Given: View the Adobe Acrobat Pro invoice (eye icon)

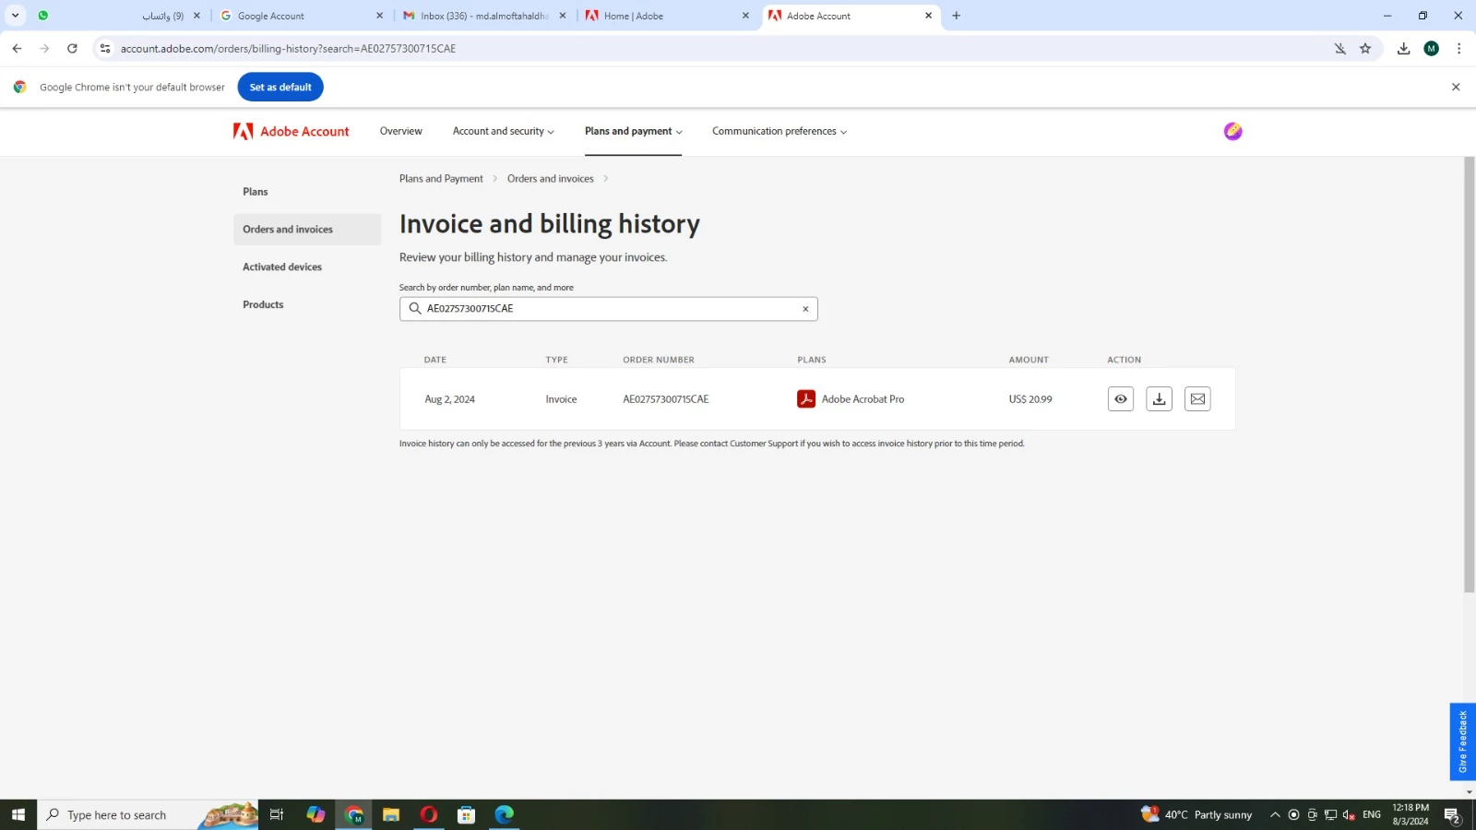Looking at the screenshot, I should coord(1120,399).
